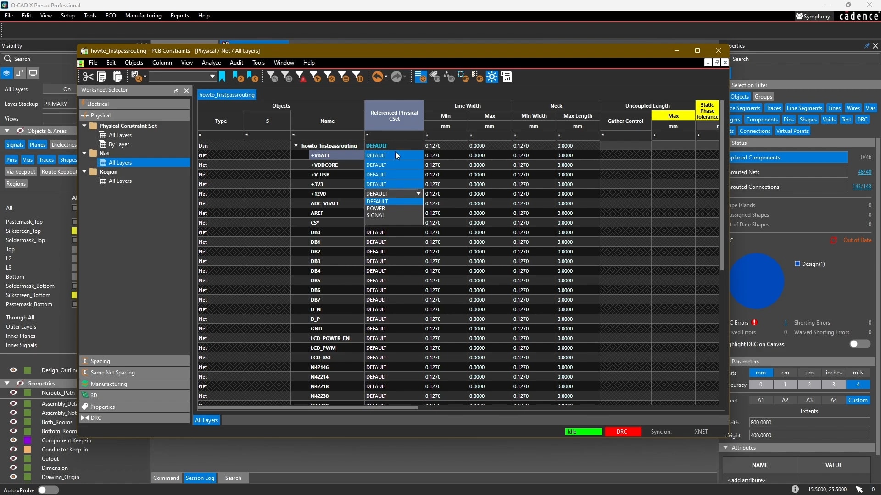
Task: Toggle visibility eye for Conductor Keep-in
Action: (13, 450)
